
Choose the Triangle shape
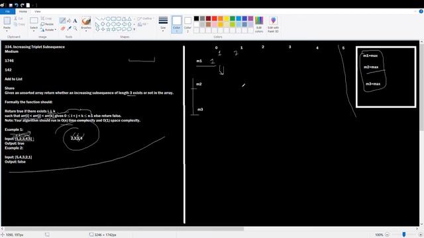[x=130, y=19]
